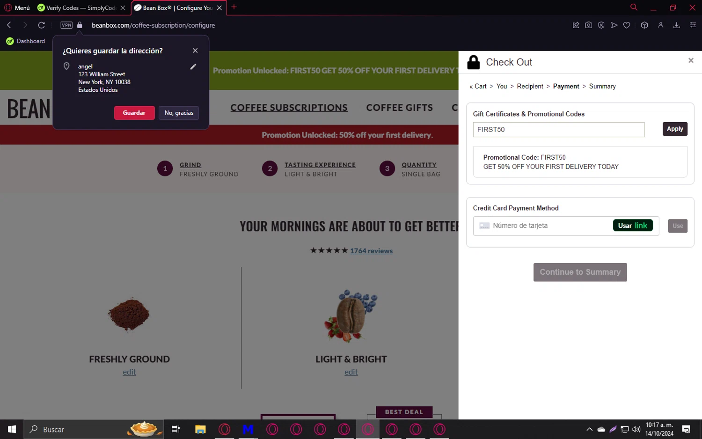Open the Dashboard bookmark
Image resolution: width=702 pixels, height=439 pixels.
click(x=26, y=41)
